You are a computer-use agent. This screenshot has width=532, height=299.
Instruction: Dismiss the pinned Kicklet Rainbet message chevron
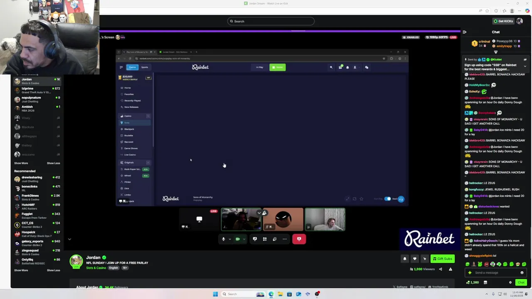pos(525,66)
